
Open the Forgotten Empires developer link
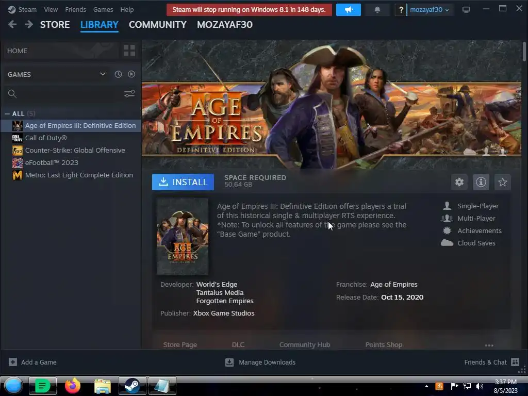point(225,301)
